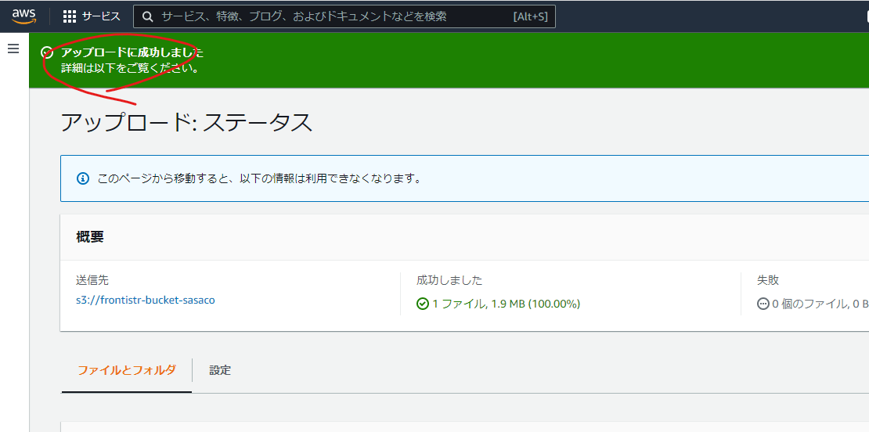
Task: Click the failure status icon beside 0 個のファイル
Action: pos(763,304)
